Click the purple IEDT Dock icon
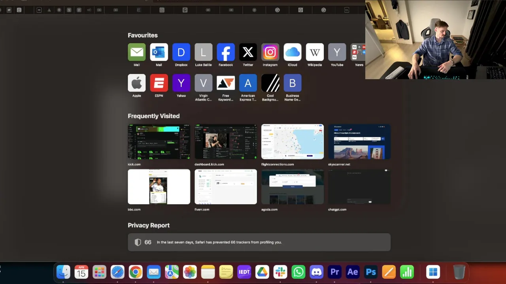 tap(244, 272)
